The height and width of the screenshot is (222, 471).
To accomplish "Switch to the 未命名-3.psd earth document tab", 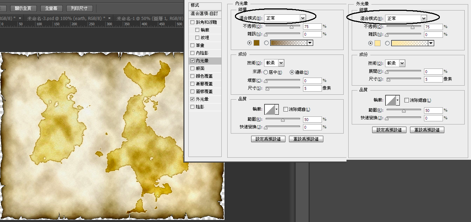I will point(66,18).
